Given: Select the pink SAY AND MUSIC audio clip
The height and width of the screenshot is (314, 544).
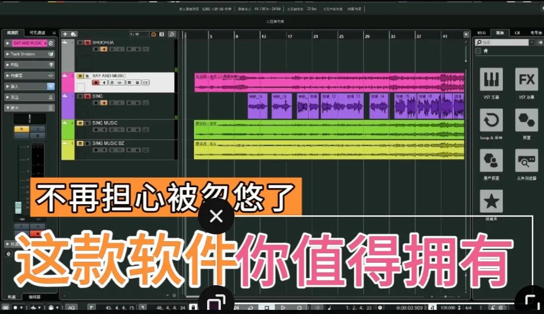Looking at the screenshot, I should pyautogui.click(x=329, y=82).
